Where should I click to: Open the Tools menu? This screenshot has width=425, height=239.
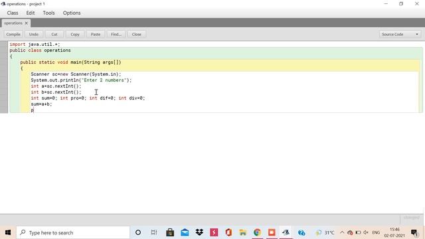(x=48, y=13)
